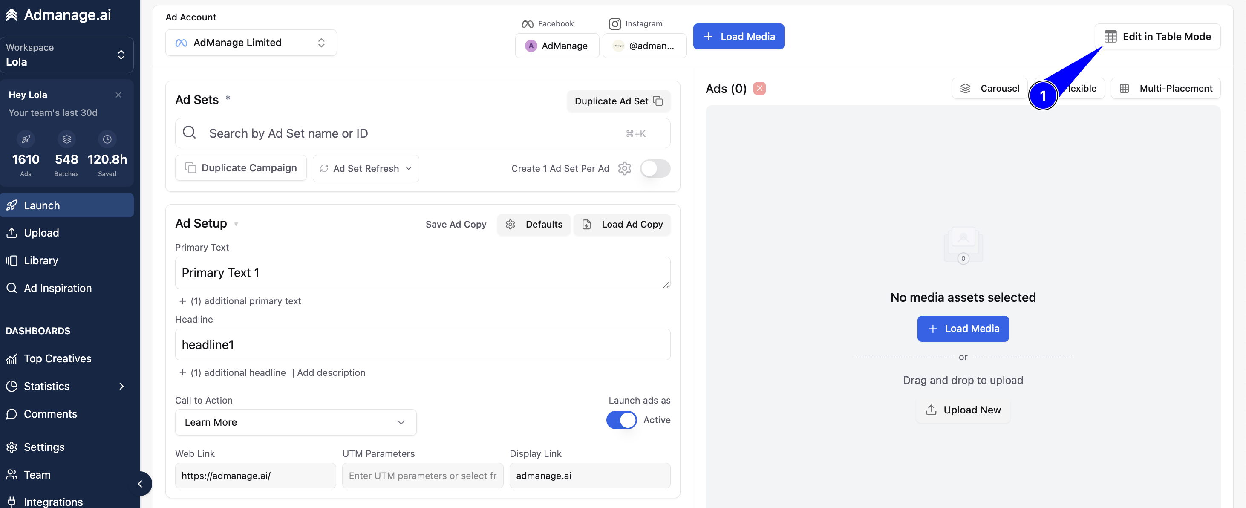Viewport: 1246px width, 508px height.
Task: Open Defaults settings
Action: click(x=534, y=225)
